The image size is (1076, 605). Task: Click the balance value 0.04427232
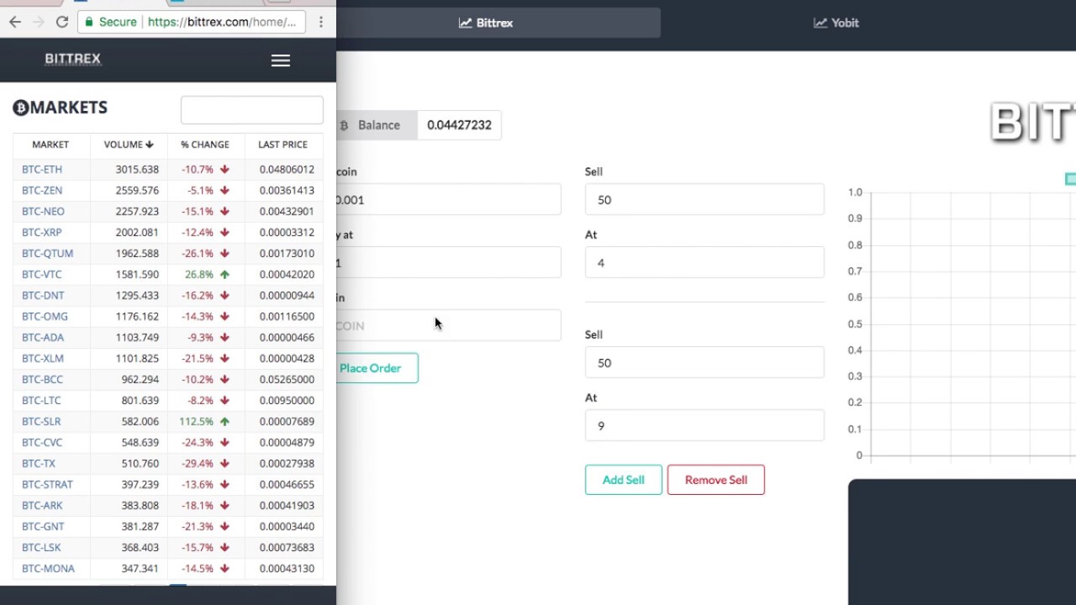pyautogui.click(x=459, y=125)
